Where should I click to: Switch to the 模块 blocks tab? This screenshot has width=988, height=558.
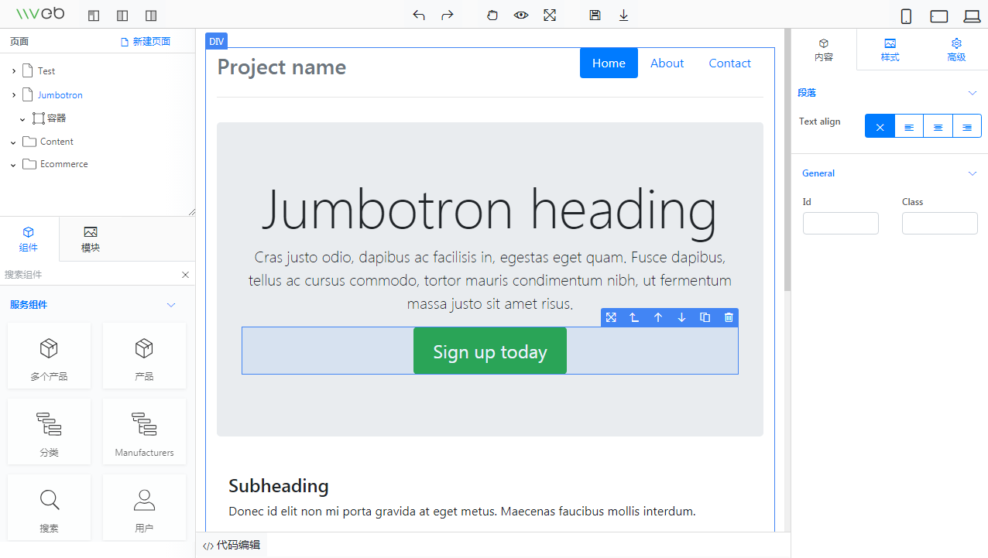91,239
